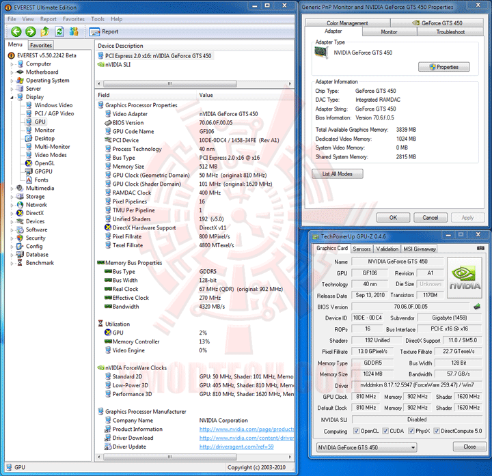Expand the Operating System tree node
Viewport: 492px width, 476px height.
(12, 81)
